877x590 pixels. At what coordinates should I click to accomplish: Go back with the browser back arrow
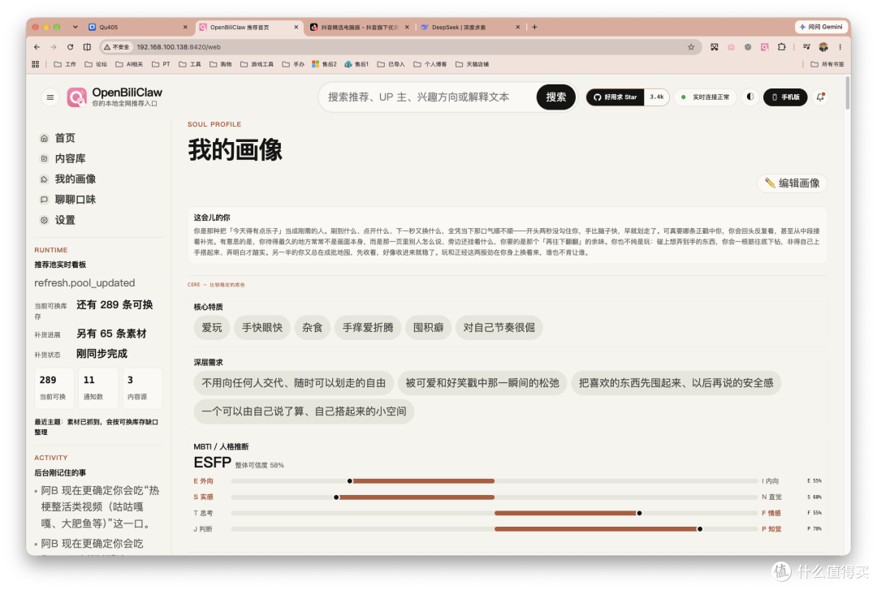[37, 47]
